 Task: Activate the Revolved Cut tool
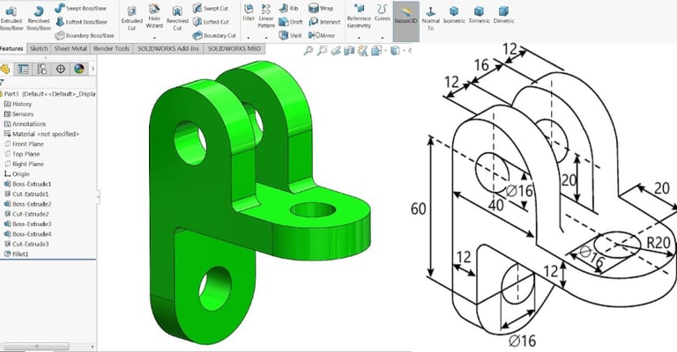click(x=177, y=18)
